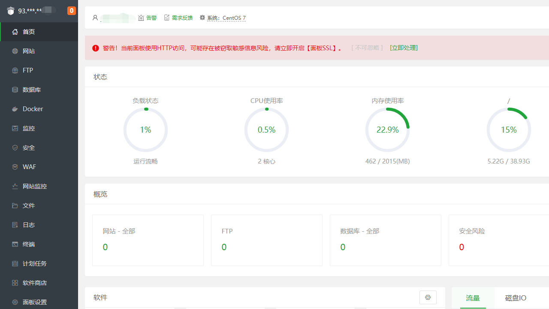The height and width of the screenshot is (309, 549).
Task: Click the alarm bell icon beside 告警
Action: coord(141,18)
